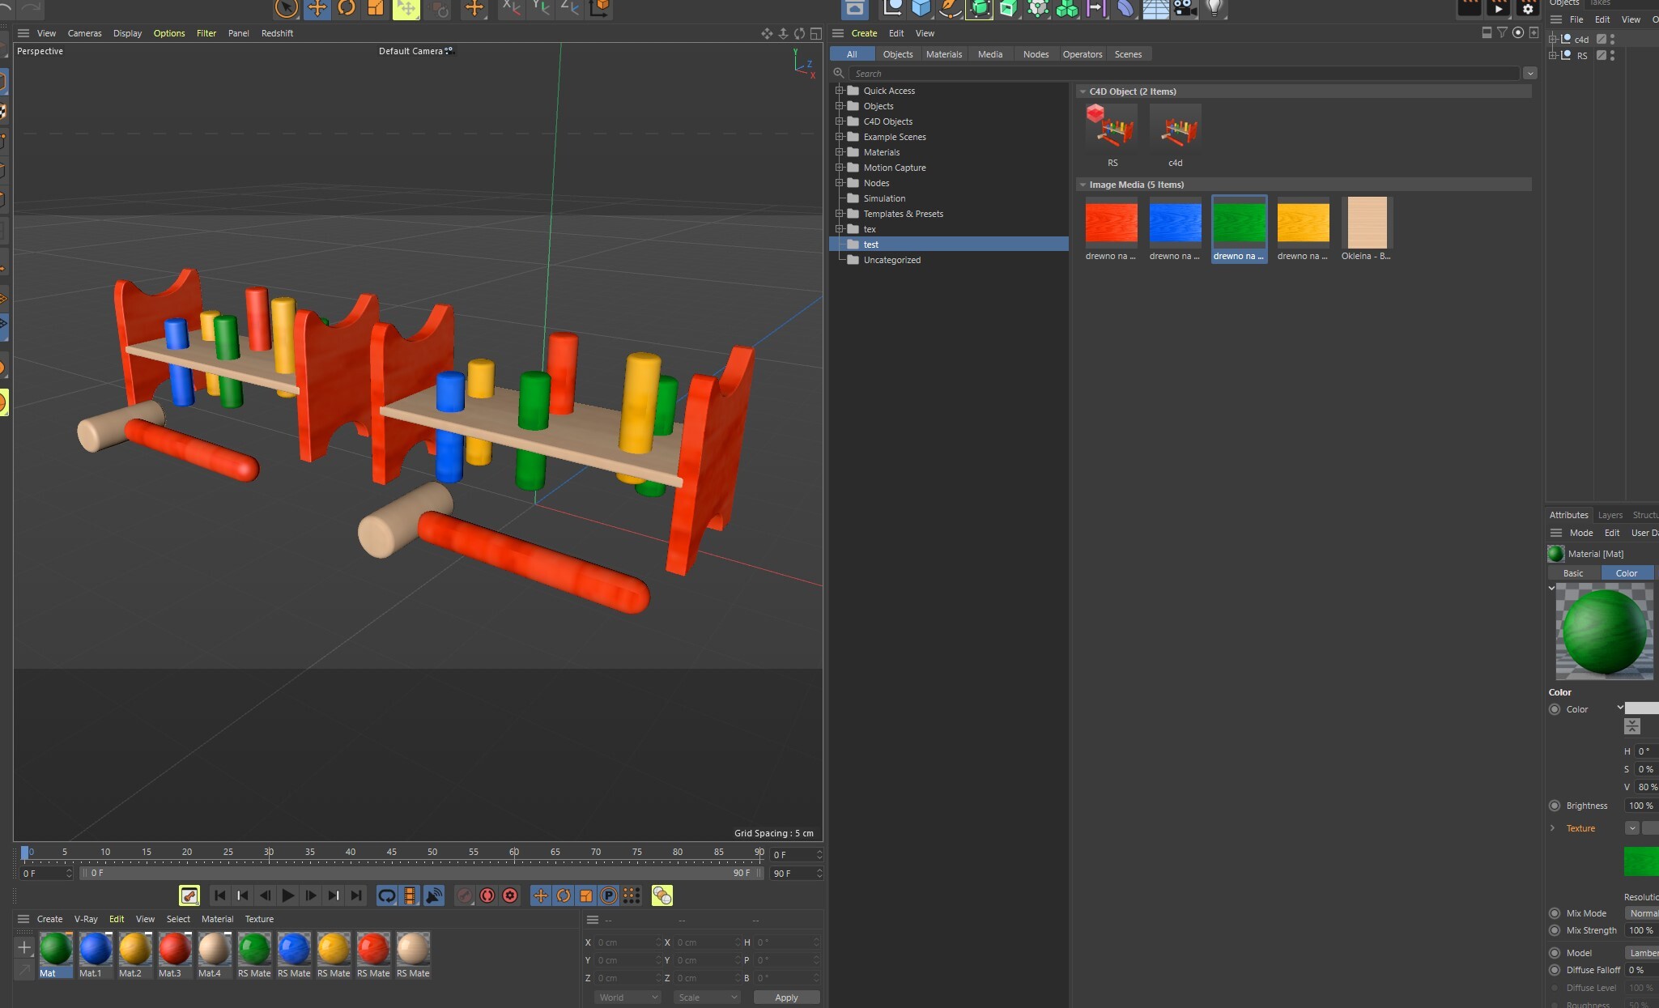1659x1008 pixels.
Task: Open the viewport Redshift menu
Action: click(x=277, y=33)
